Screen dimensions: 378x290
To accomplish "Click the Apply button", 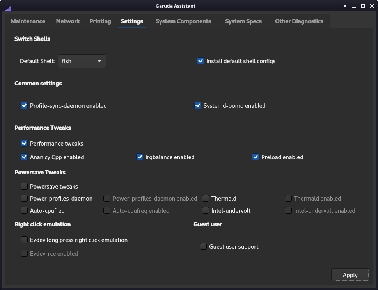I will pyautogui.click(x=350, y=275).
